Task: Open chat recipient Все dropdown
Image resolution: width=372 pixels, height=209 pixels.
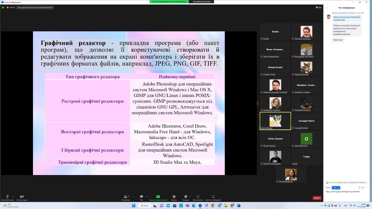Action: point(336,188)
